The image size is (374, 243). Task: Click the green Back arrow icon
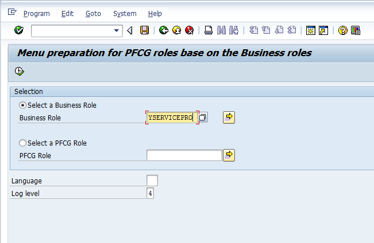[164, 30]
